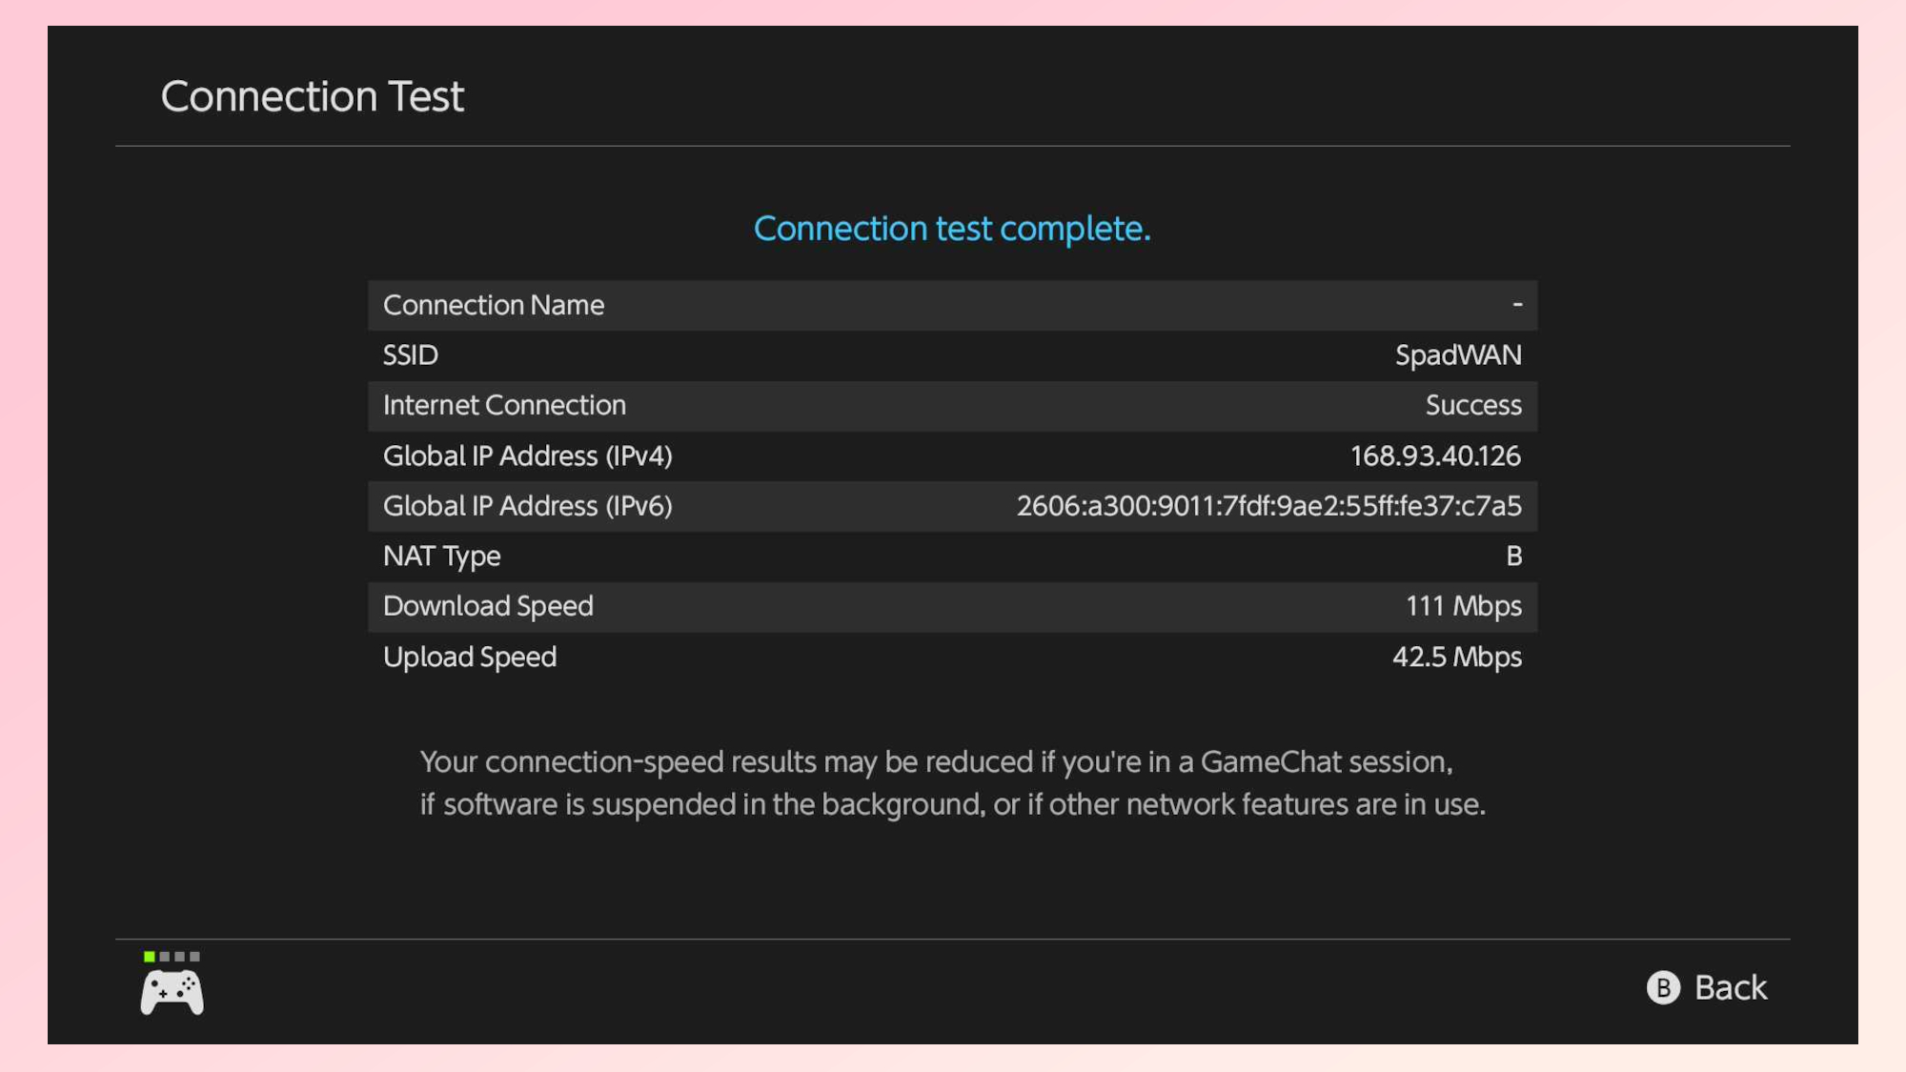Select the Global IP Address (IPv6) label
This screenshot has height=1072, width=1906.
click(x=527, y=506)
